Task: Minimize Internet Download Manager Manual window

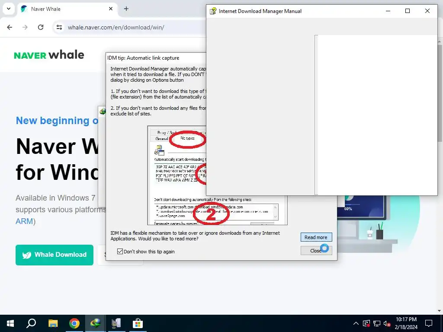Action: coord(388,11)
